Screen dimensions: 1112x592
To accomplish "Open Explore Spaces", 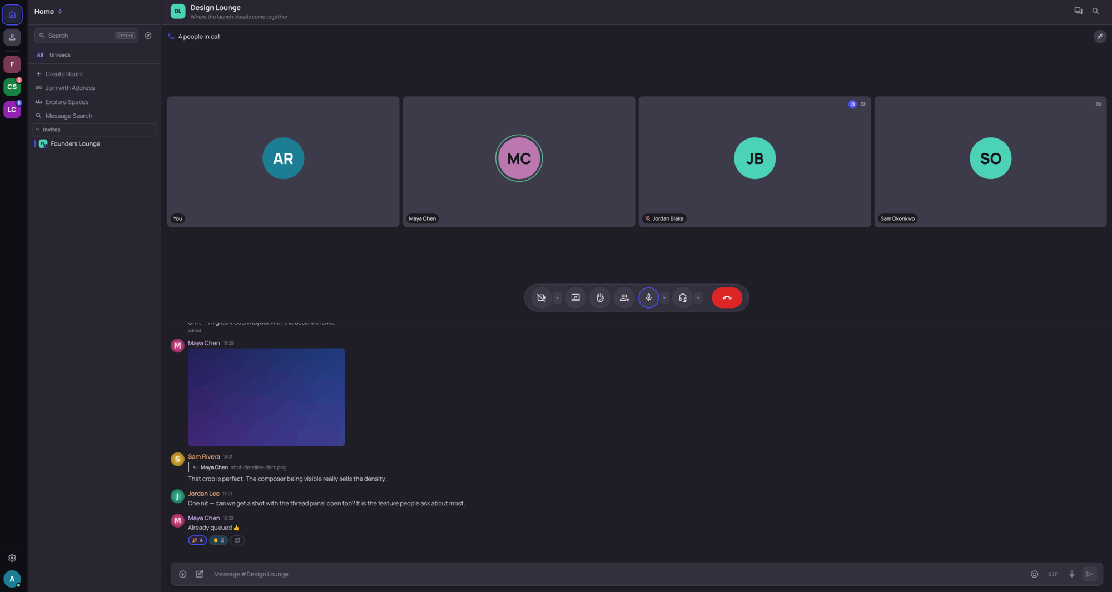I will [x=67, y=102].
